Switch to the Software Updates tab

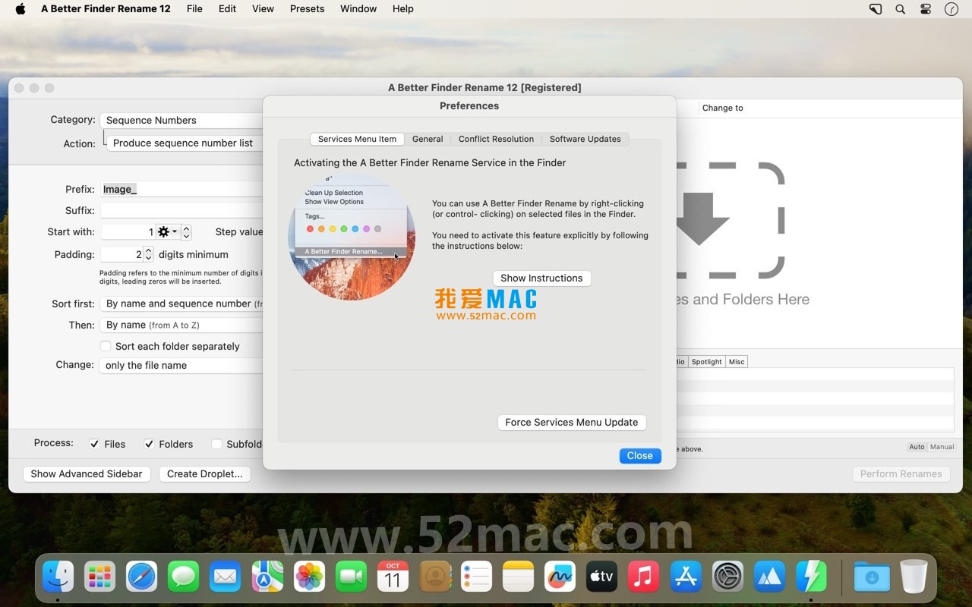(585, 139)
